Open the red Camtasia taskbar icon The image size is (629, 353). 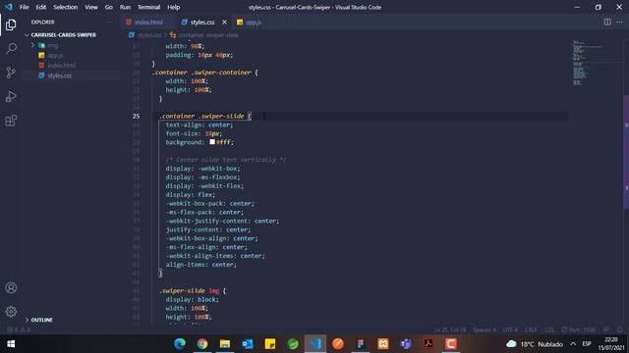[x=450, y=344]
